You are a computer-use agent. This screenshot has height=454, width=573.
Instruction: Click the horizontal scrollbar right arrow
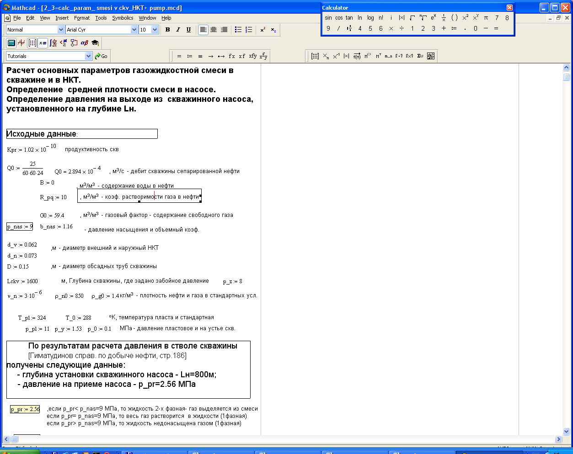558,439
